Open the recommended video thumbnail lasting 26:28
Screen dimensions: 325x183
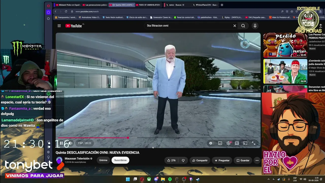tap(285, 71)
